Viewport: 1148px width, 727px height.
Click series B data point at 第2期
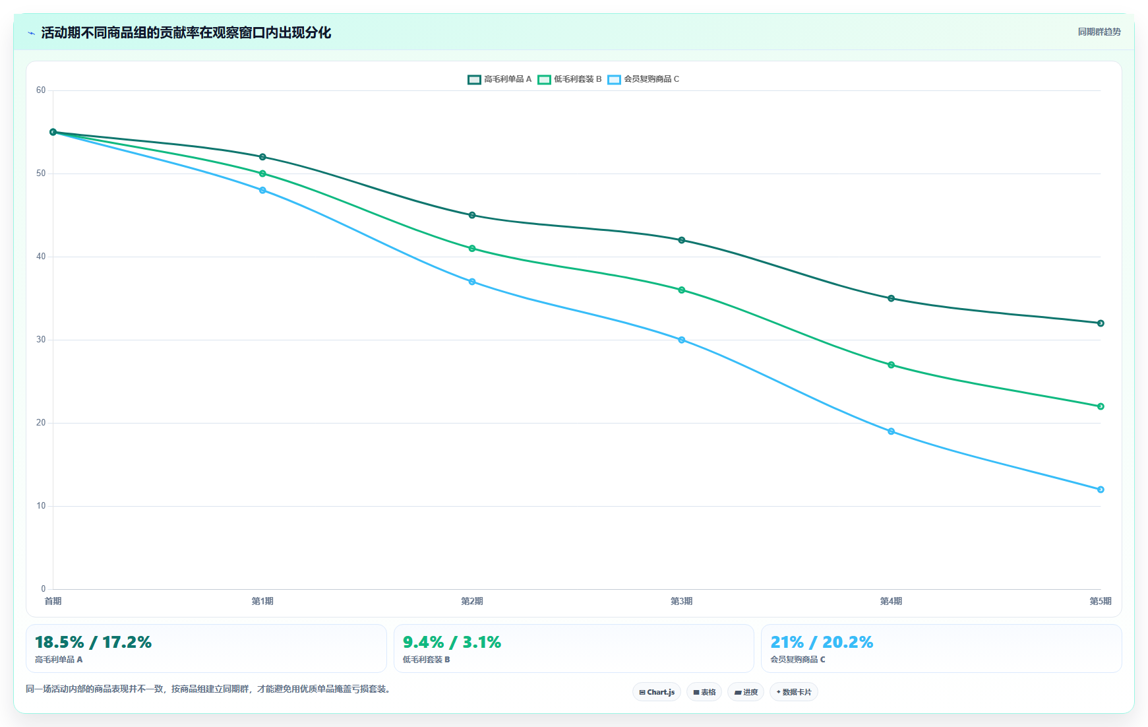pos(472,249)
